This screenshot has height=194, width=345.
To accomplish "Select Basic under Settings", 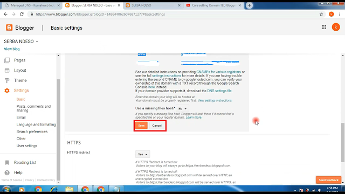I will coord(20,99).
